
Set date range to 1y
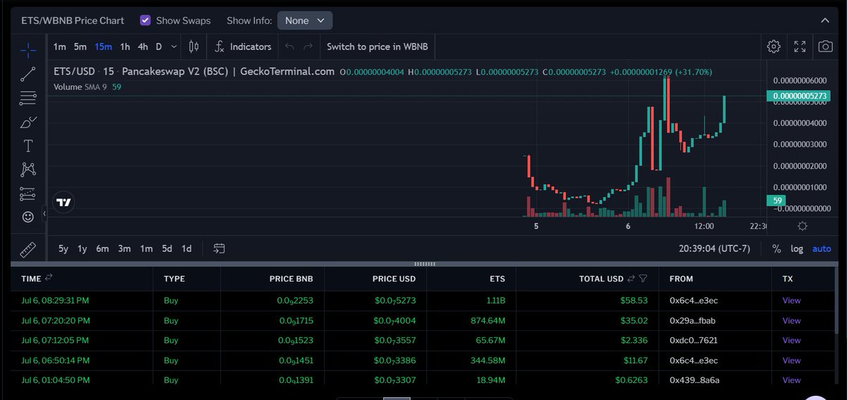tap(83, 249)
